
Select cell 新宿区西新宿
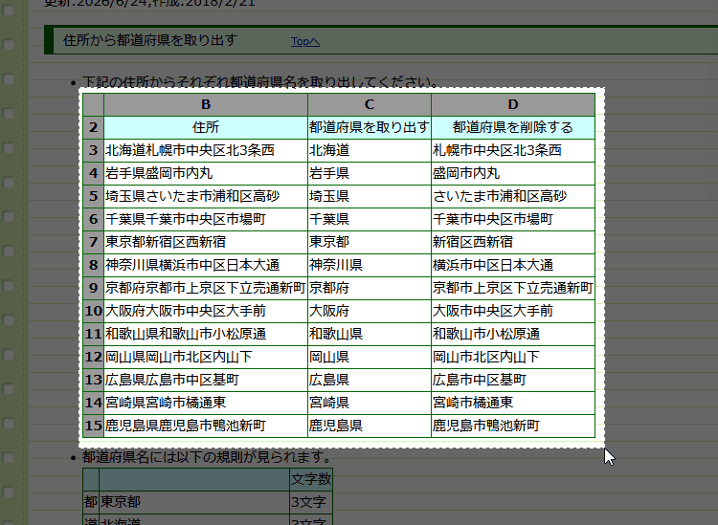pyautogui.click(x=513, y=242)
